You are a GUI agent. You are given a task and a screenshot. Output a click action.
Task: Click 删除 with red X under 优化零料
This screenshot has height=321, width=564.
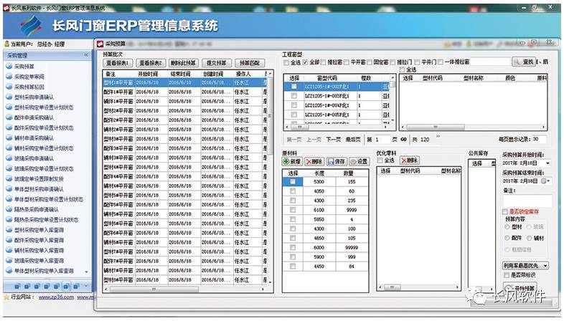pyautogui.click(x=410, y=160)
